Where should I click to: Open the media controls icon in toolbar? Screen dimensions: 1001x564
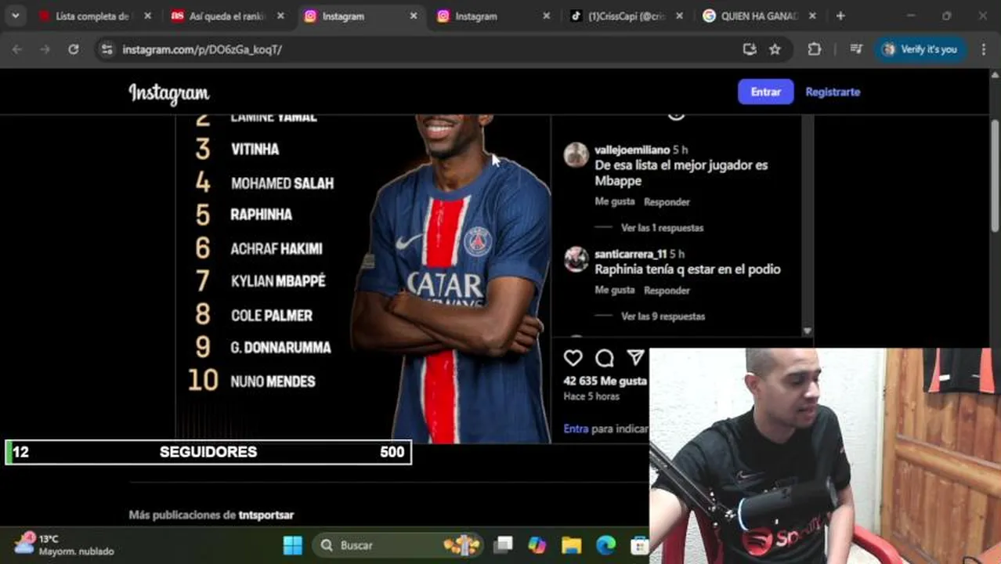pos(855,49)
